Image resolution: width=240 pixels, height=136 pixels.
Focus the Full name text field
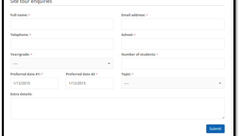coord(62,24)
